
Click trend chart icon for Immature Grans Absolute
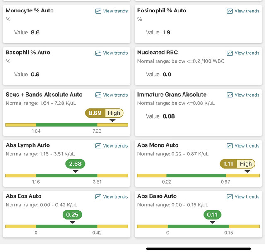230,95
